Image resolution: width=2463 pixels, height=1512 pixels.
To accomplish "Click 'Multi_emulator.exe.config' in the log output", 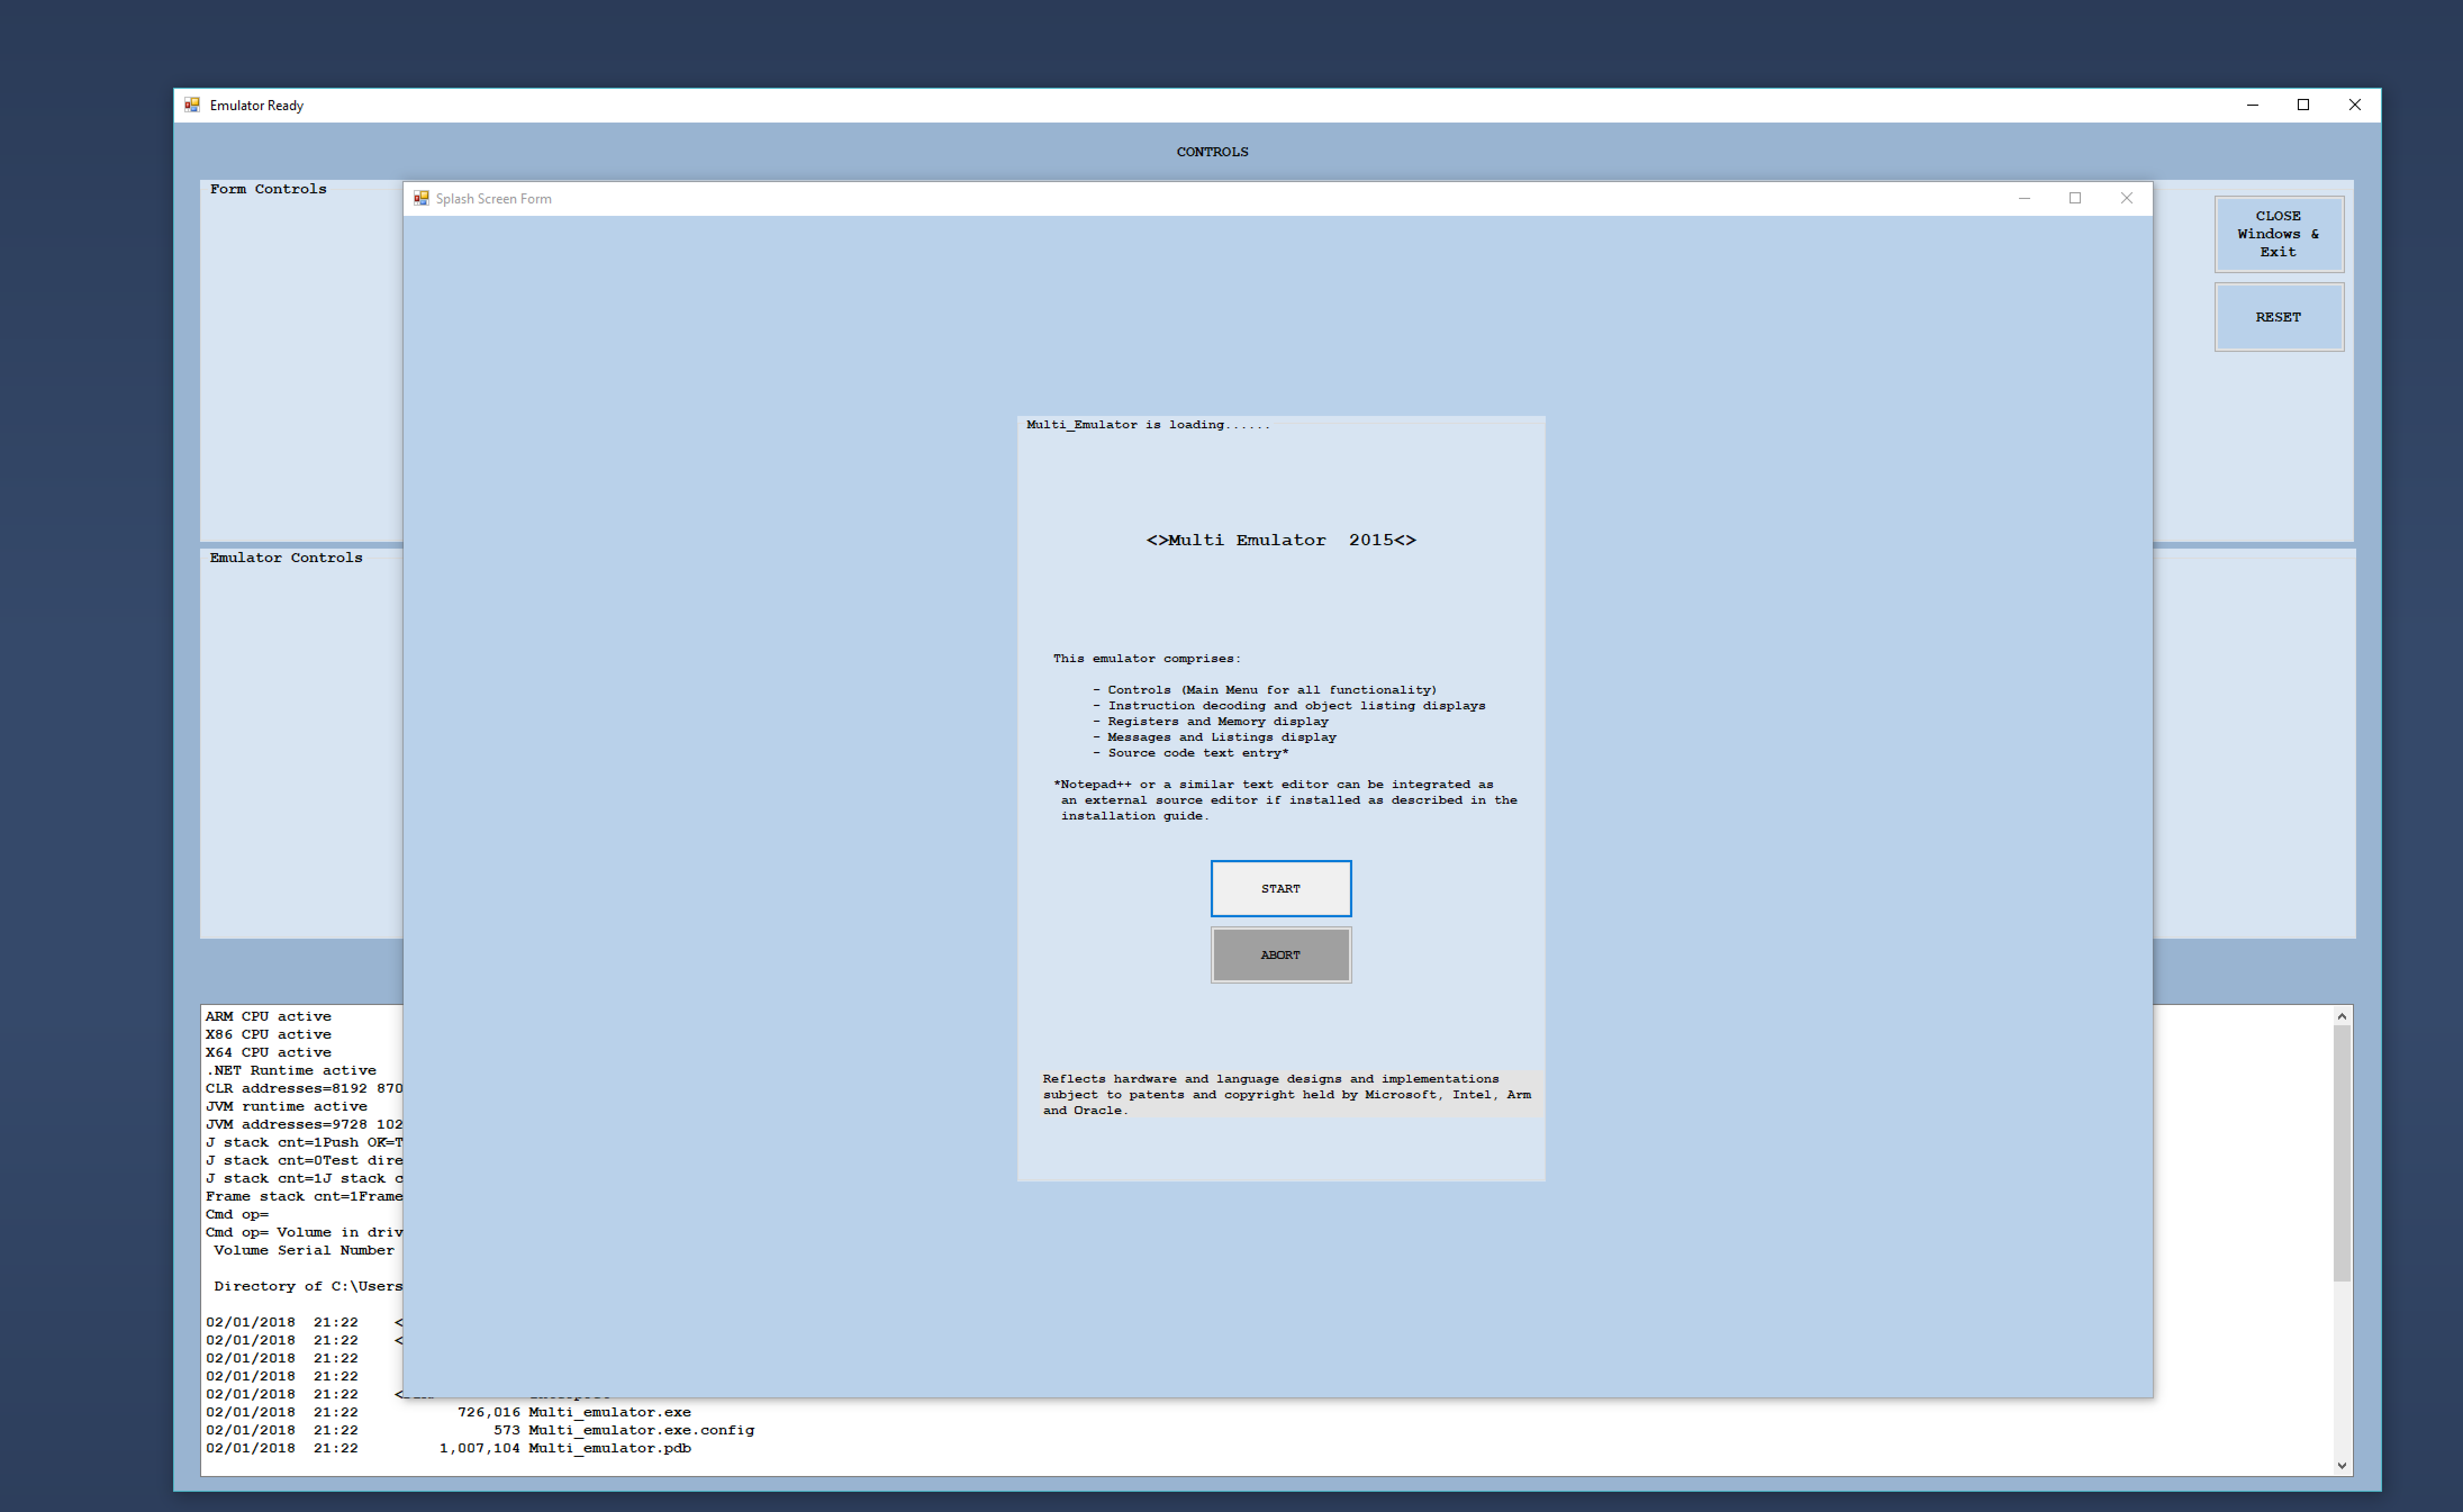I will click(x=641, y=1430).
